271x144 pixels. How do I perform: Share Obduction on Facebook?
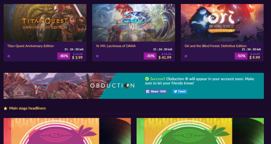156,92
